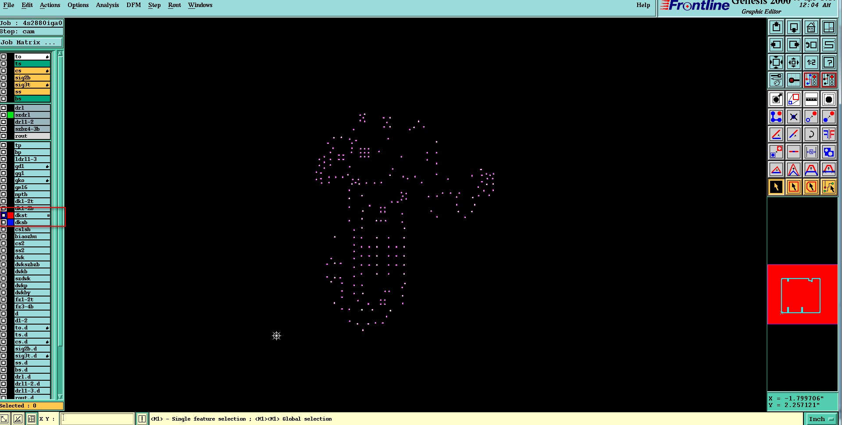Click the layer list vertical scrollbar
Viewport: 842px width, 425px height.
pos(60,225)
